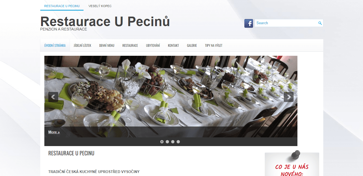
Task: Open the Facebook page icon
Action: point(249,23)
